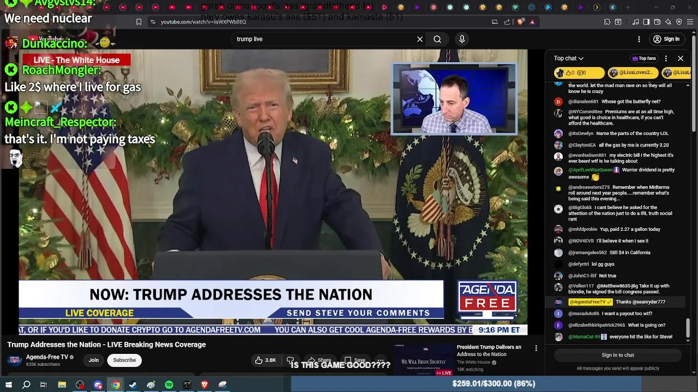Open 'President Trump Delivers an Address' title
Viewport: 698px width, 392px height.
(x=489, y=351)
